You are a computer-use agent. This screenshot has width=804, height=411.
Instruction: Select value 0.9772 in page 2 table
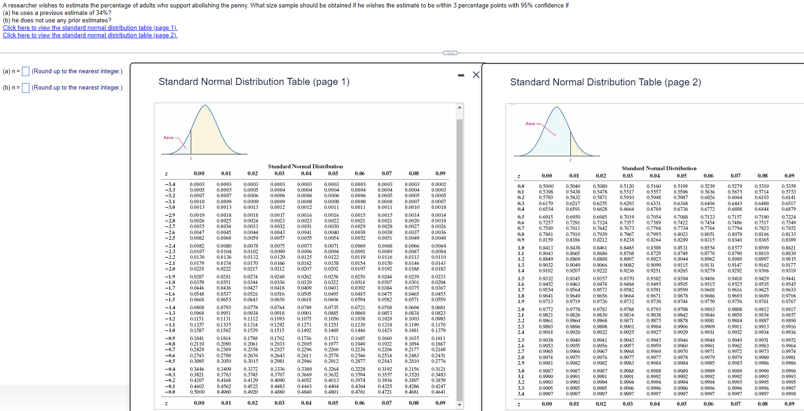point(546,309)
